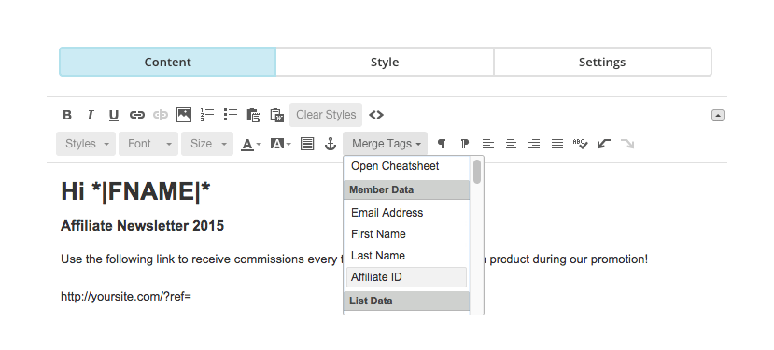The image size is (774, 350).
Task: Switch to the Settings tab
Action: (602, 62)
